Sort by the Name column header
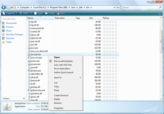This screenshot has width=164, height=114. coord(40,18)
